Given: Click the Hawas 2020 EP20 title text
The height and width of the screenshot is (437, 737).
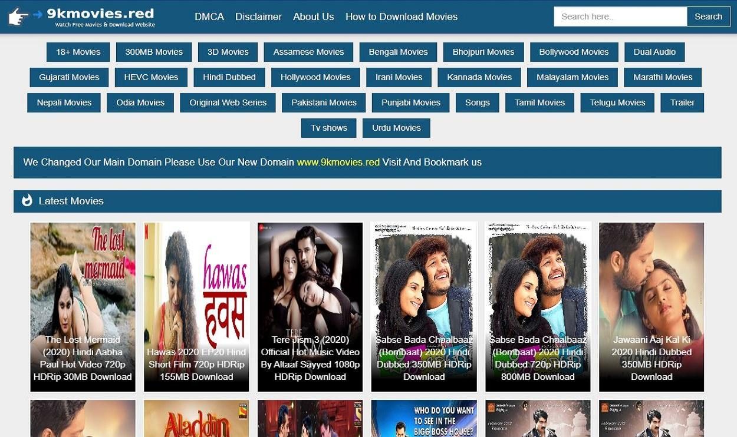Looking at the screenshot, I should coord(196,365).
